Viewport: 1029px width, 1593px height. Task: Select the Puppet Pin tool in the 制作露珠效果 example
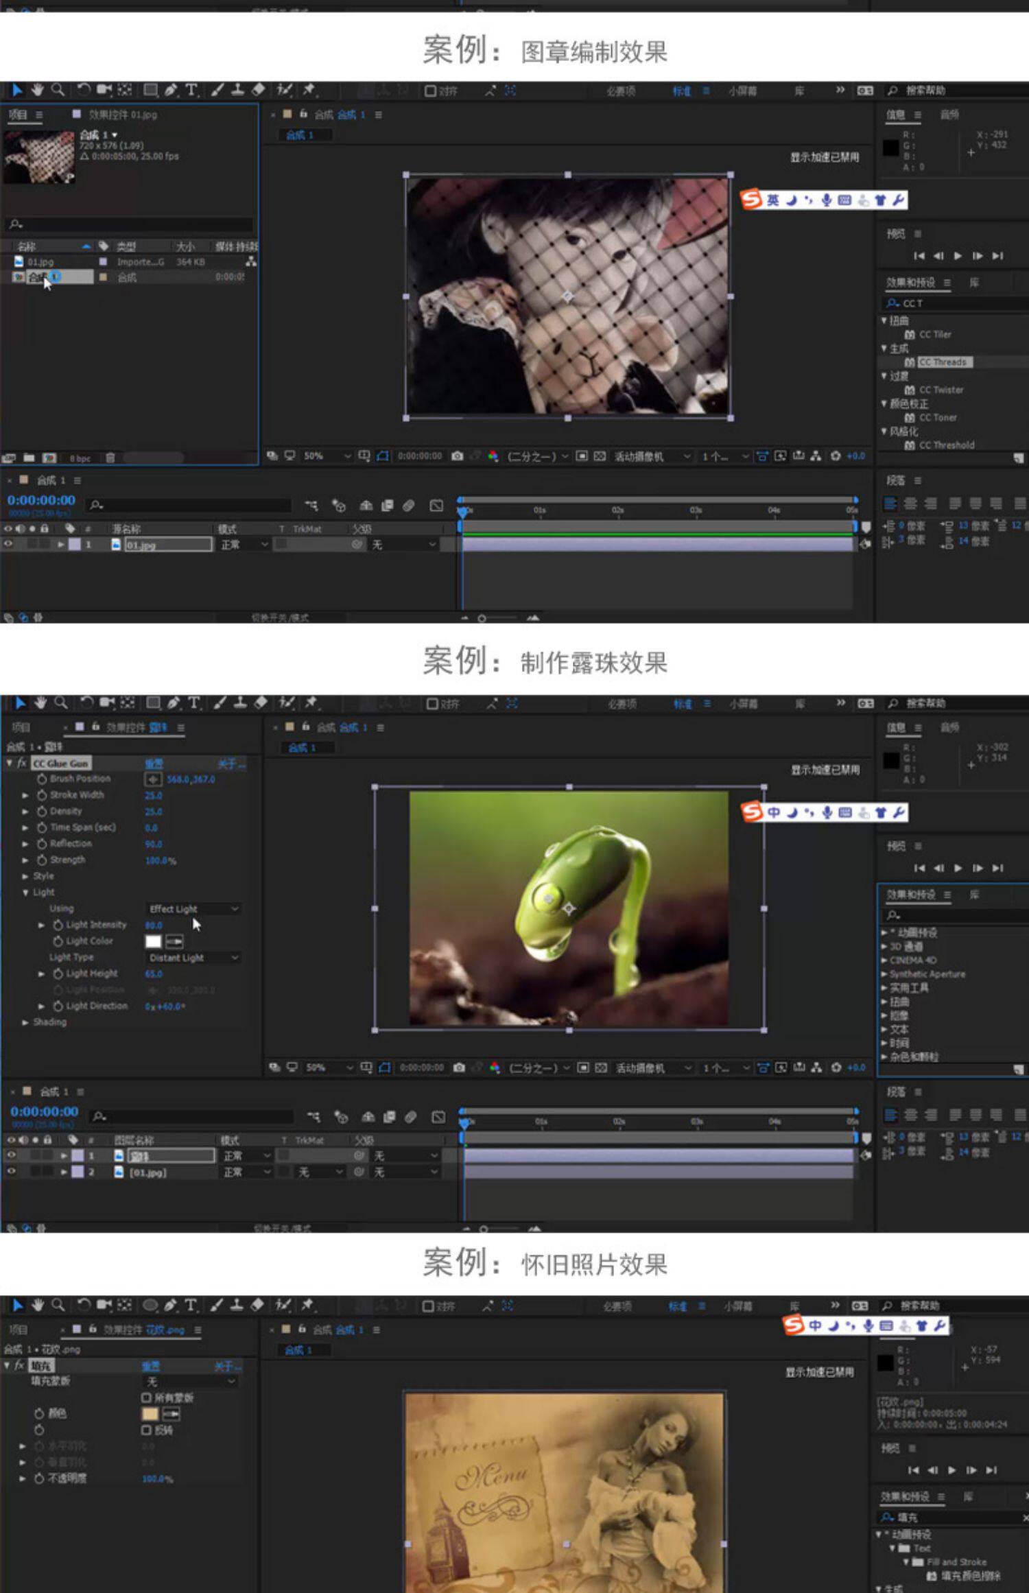tap(311, 703)
